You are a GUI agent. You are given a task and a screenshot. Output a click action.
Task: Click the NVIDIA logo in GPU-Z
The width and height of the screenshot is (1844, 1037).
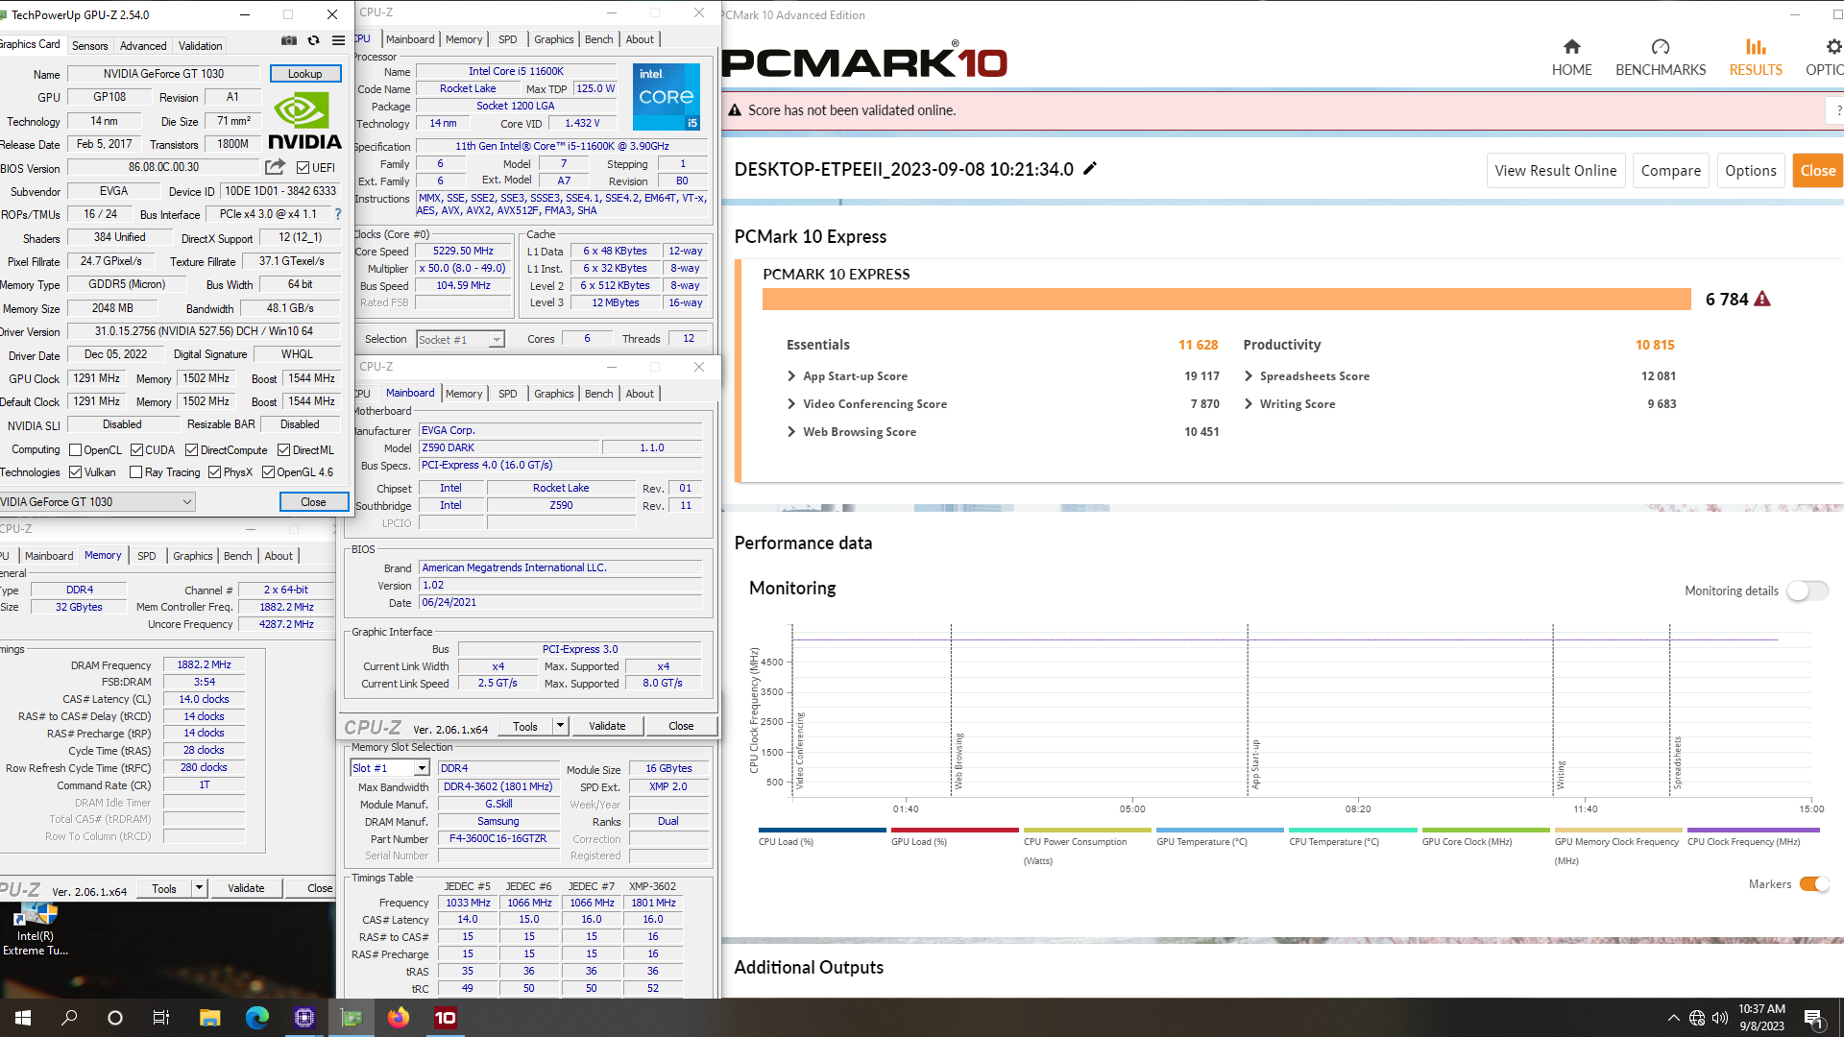pos(304,121)
